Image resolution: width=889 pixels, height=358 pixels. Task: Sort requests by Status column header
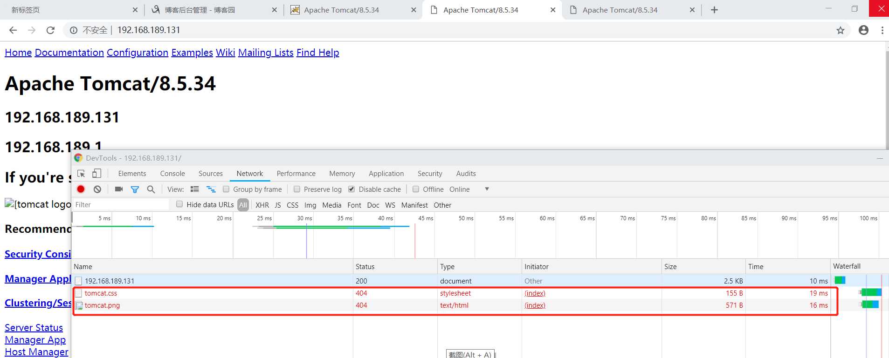(395, 267)
